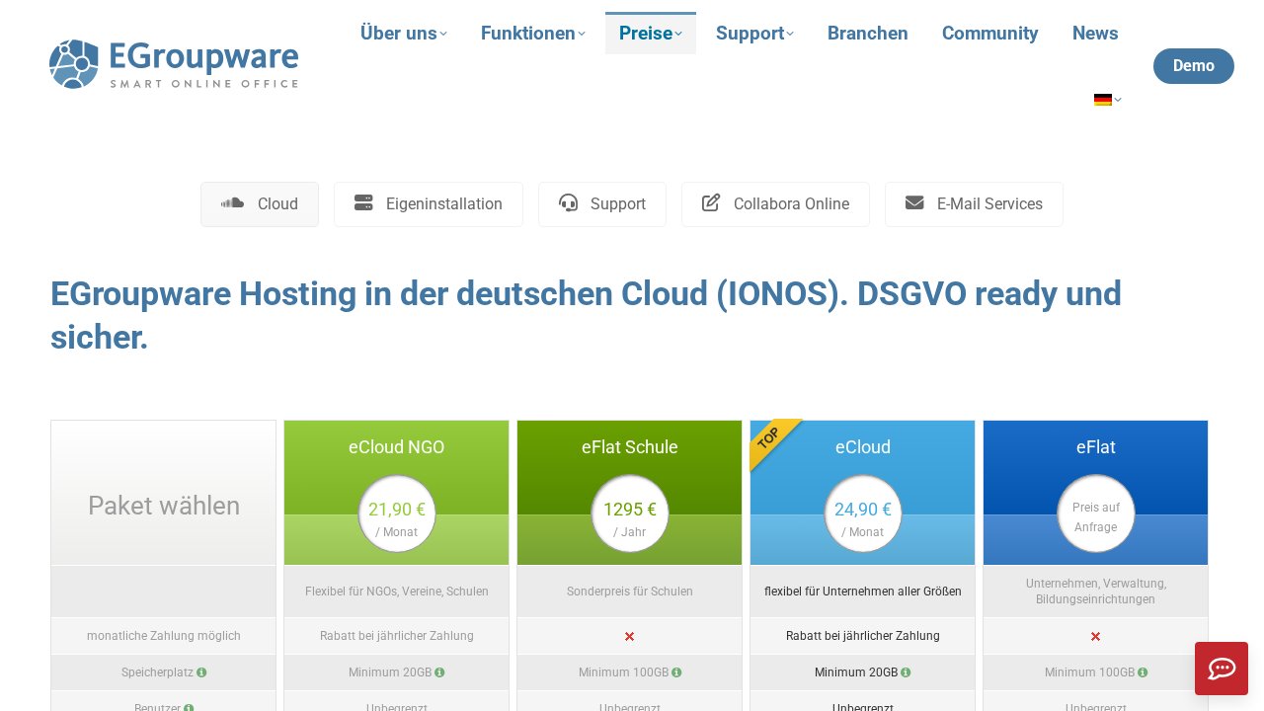Switch to Eigeninstallation tab
This screenshot has height=711, width=1264.
(429, 204)
